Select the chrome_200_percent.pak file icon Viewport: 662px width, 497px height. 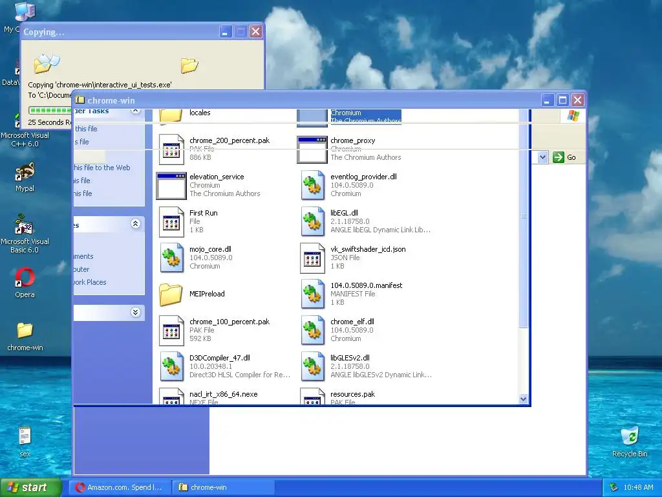pyautogui.click(x=171, y=149)
